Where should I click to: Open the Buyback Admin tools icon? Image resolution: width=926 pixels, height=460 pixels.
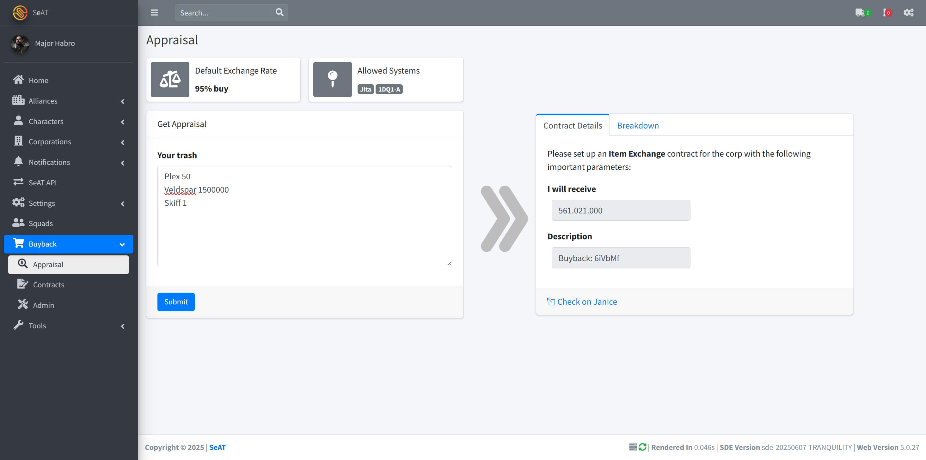coord(23,305)
